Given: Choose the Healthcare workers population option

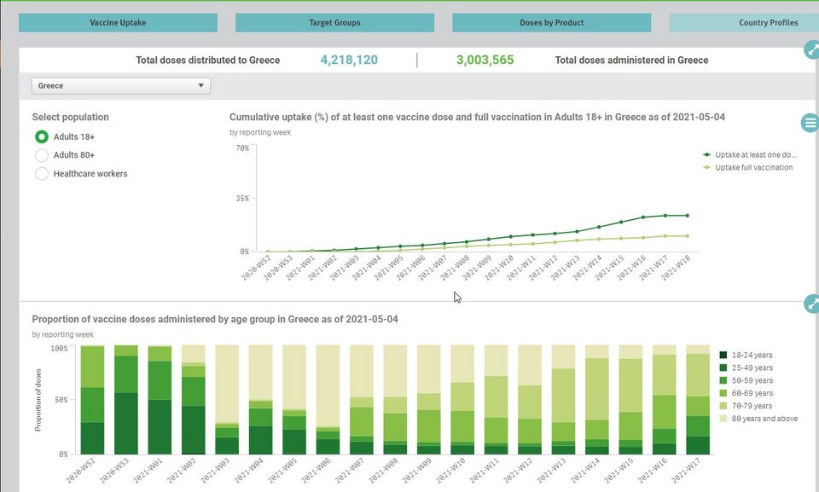Looking at the screenshot, I should tap(41, 174).
